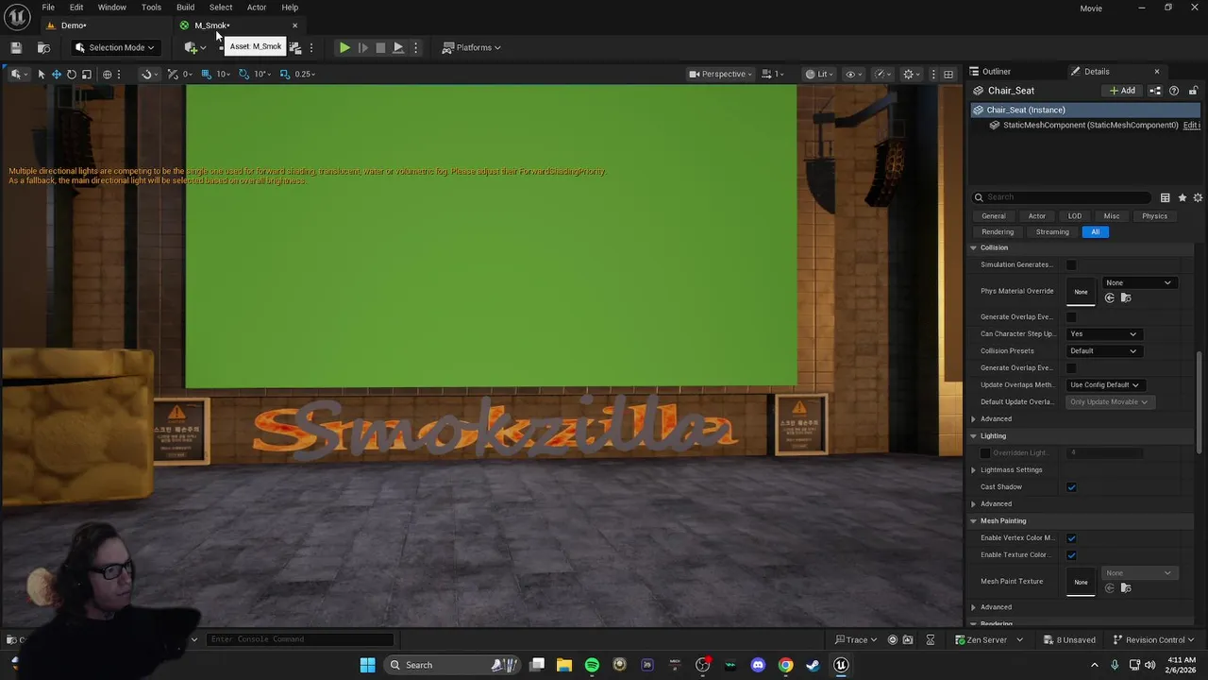Select StaticMeshComponent0 tree row
Screen dimensions: 1208x680
pyautogui.click(x=1085, y=125)
